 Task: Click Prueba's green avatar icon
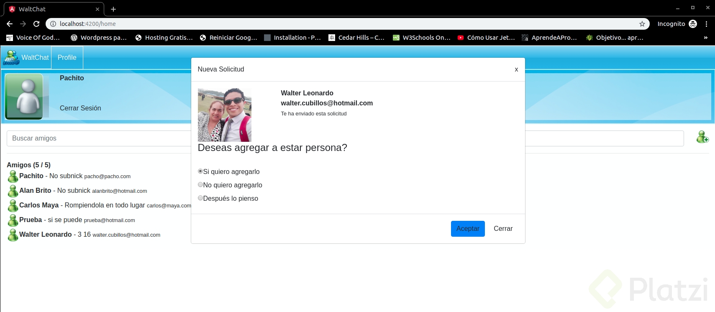(x=13, y=220)
